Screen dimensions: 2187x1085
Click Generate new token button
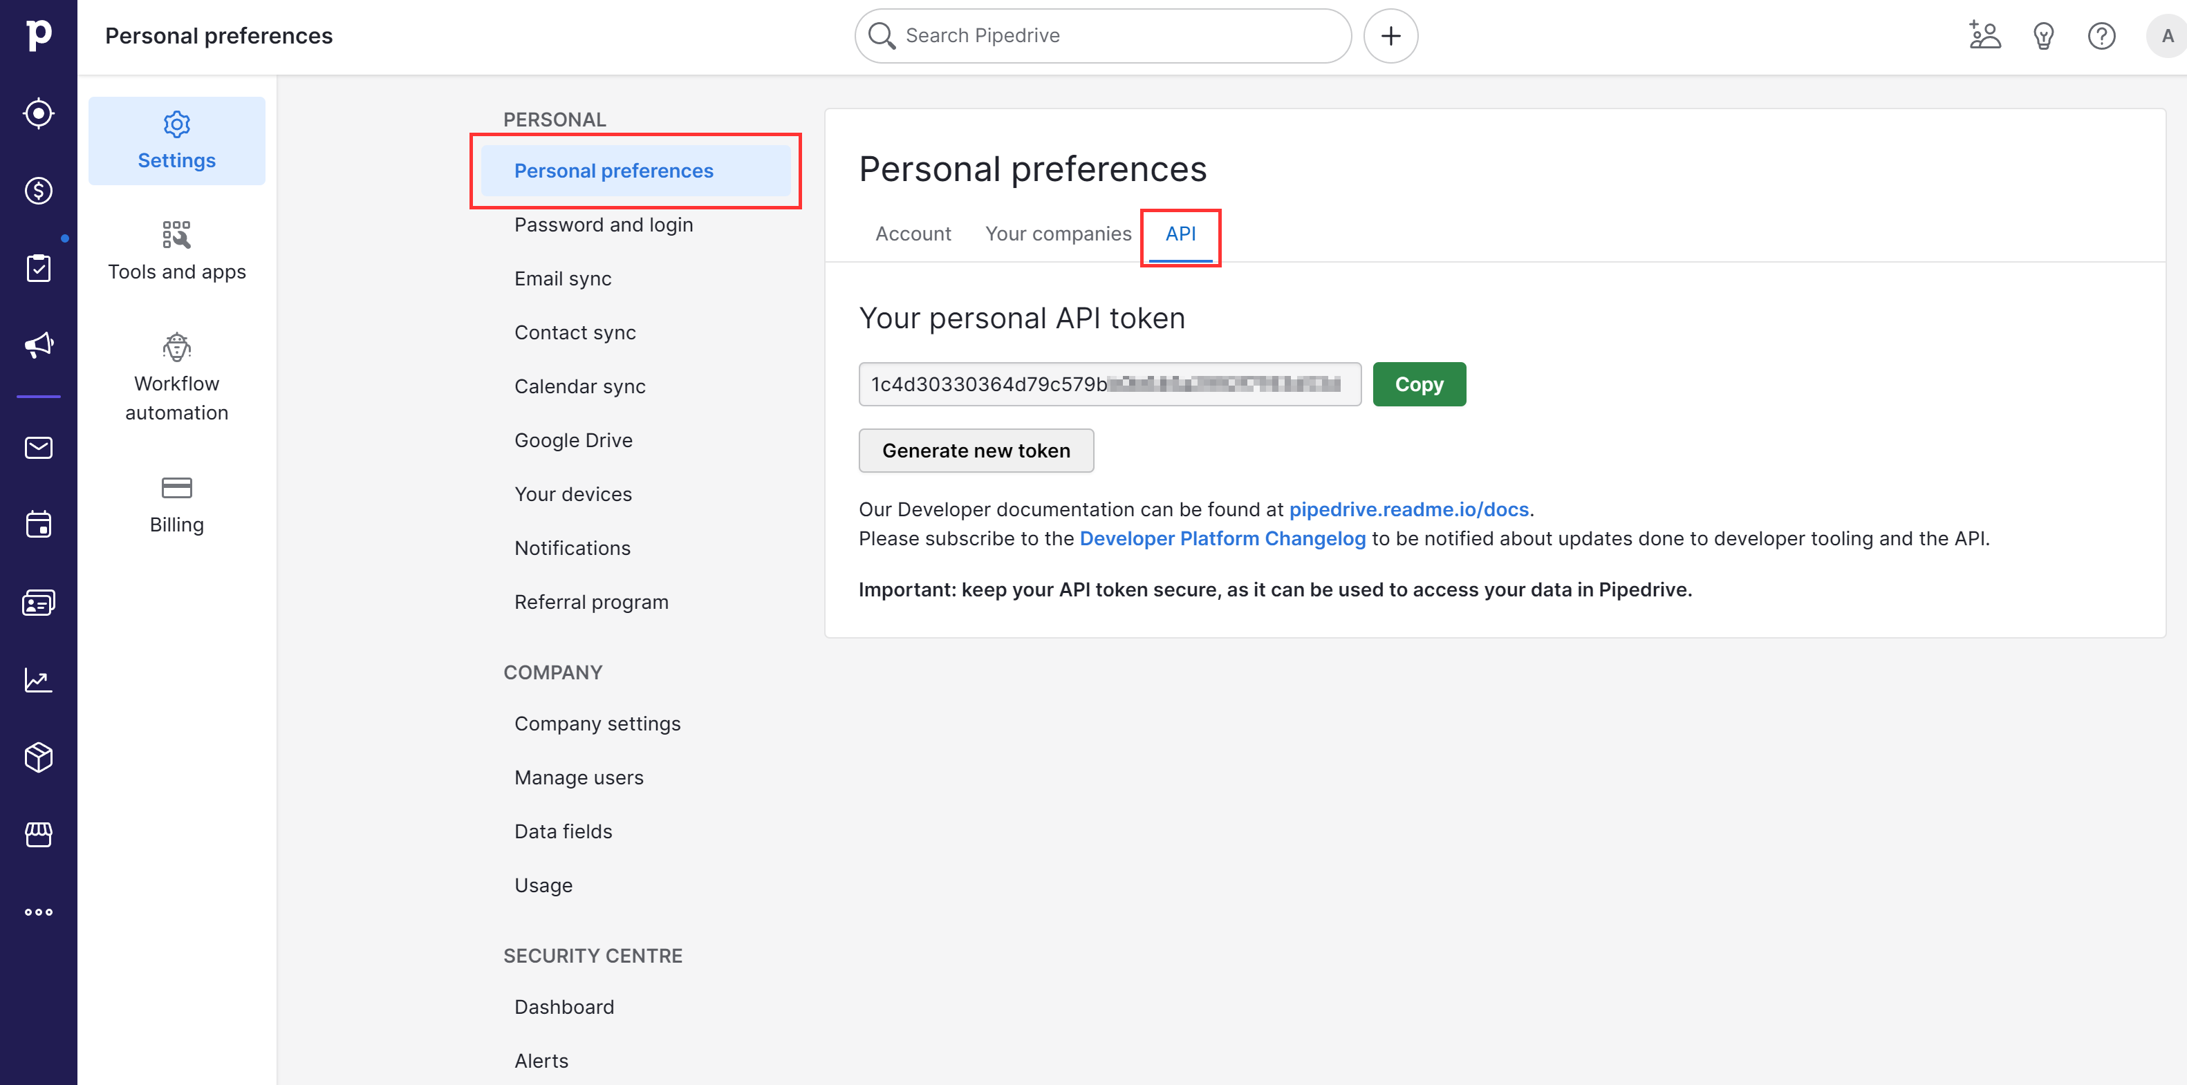(x=976, y=451)
